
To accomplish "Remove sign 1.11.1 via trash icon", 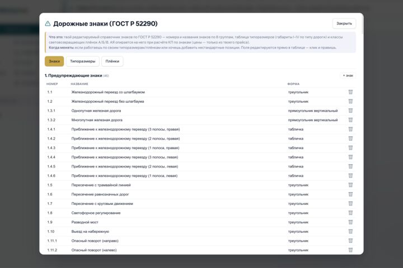I will click(x=350, y=241).
